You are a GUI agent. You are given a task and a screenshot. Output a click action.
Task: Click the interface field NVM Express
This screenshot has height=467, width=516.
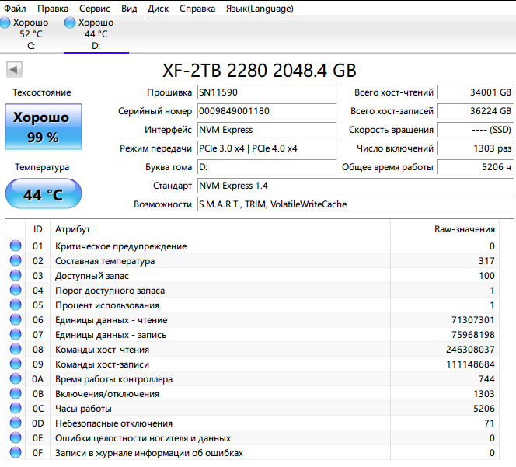[x=267, y=130]
